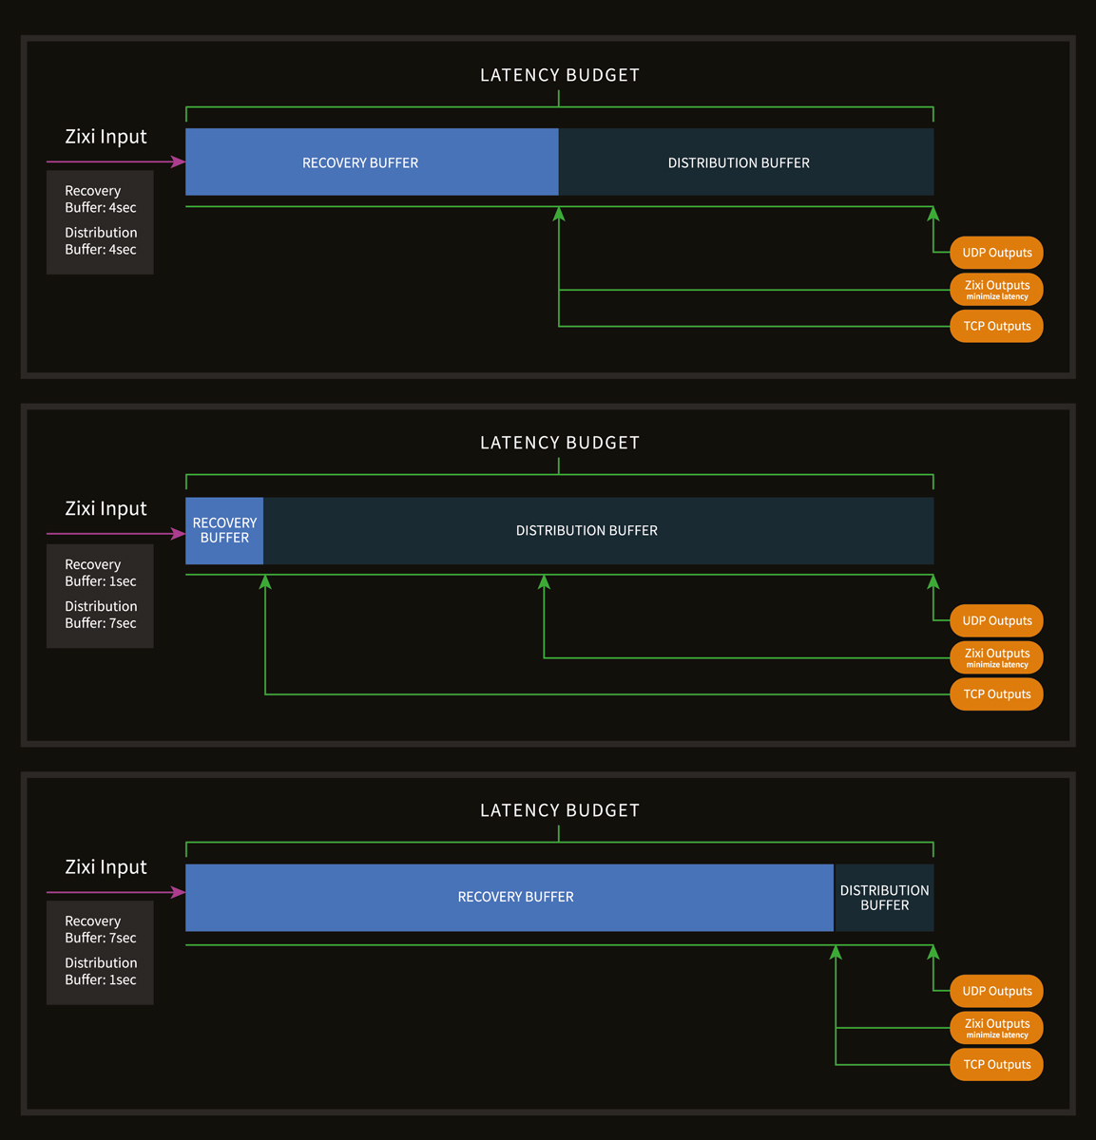Click the UDP Outputs pill in top diagram
Image resolution: width=1096 pixels, height=1140 pixels.
[996, 253]
